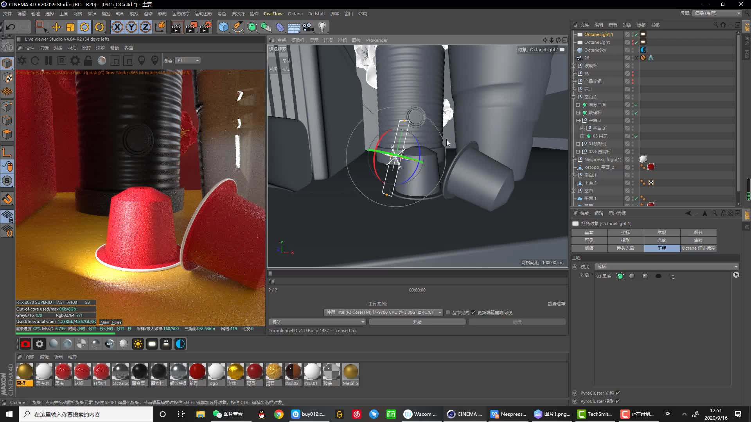Add an Octane IES light
The image size is (751, 422).
coord(166,344)
